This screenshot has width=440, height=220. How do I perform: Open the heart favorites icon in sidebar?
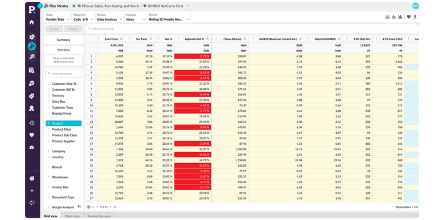[32, 135]
